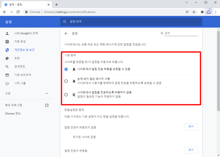Reload the page with the refresh icon

(x=18, y=12)
